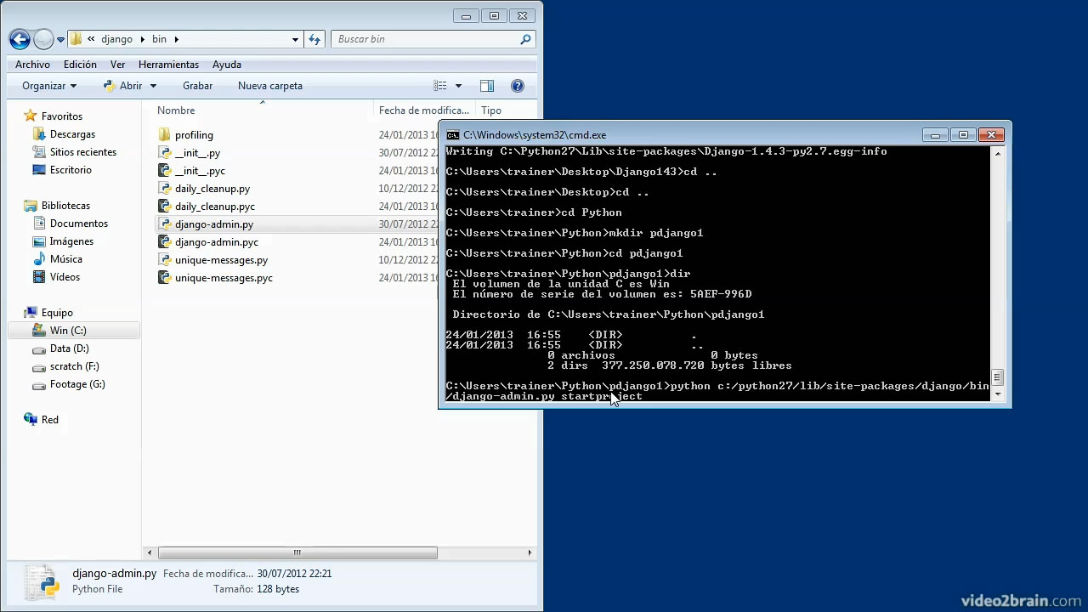The image size is (1088, 612).
Task: Click django-admin.py thumbnail in details pane
Action: (x=41, y=583)
